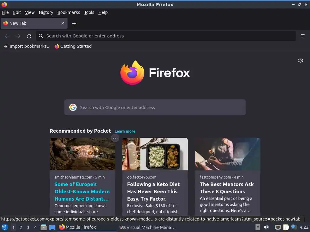Close the New Tab tab
The height and width of the screenshot is (232, 310).
click(62, 23)
